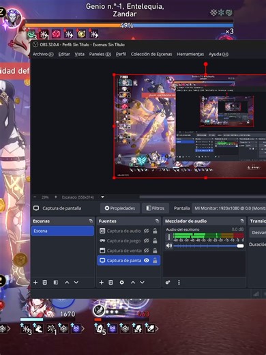The image size is (266, 355).
Task: Click the OBS logo in title bar
Action: (35, 44)
